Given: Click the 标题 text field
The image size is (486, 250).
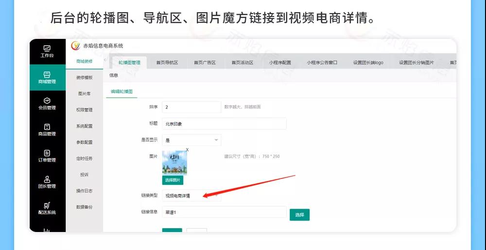Looking at the screenshot, I should tap(224, 124).
